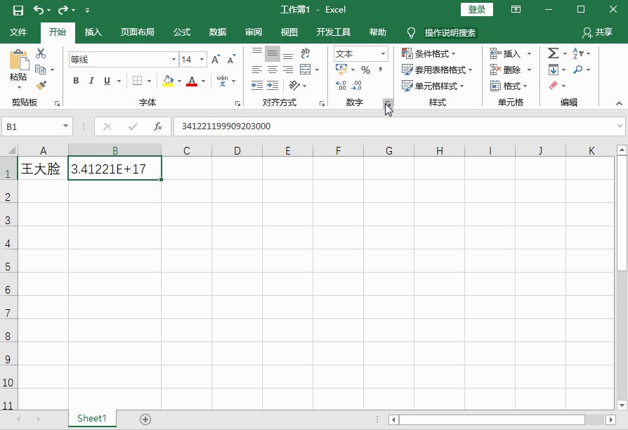Viewport: 628px width, 430px height.
Task: Click the Font Color red swatch
Action: click(191, 82)
